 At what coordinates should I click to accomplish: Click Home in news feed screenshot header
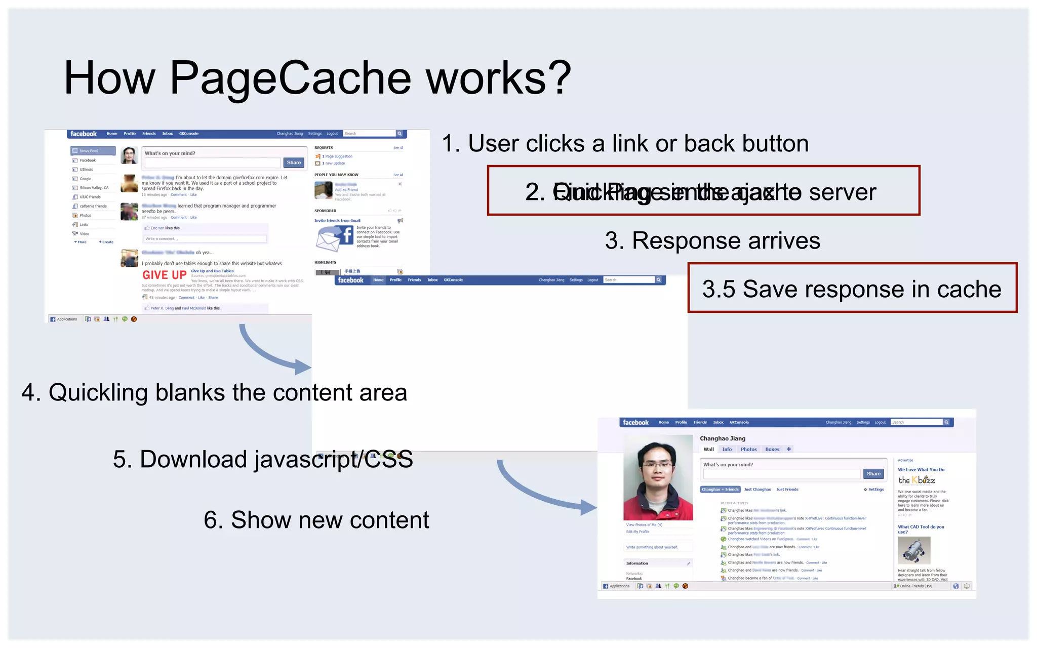tap(112, 134)
